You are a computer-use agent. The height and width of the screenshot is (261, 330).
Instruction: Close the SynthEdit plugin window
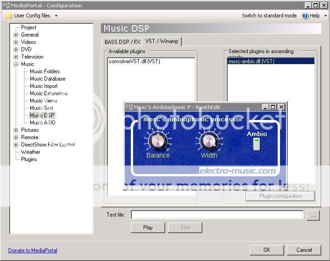[281, 107]
